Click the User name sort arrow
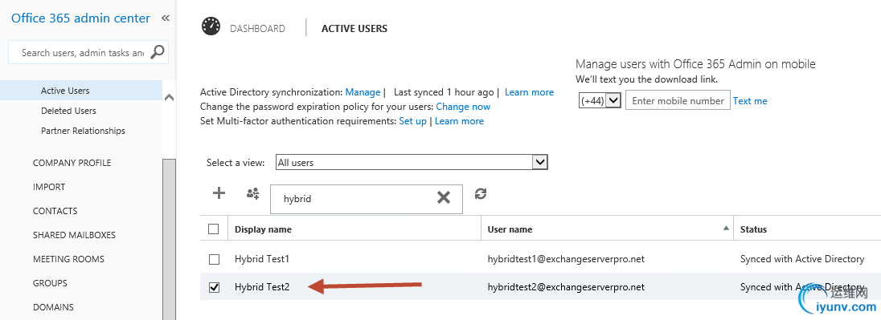The width and height of the screenshot is (881, 320). click(726, 228)
